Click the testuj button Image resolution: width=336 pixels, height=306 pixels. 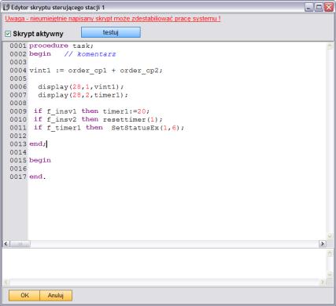point(111,32)
